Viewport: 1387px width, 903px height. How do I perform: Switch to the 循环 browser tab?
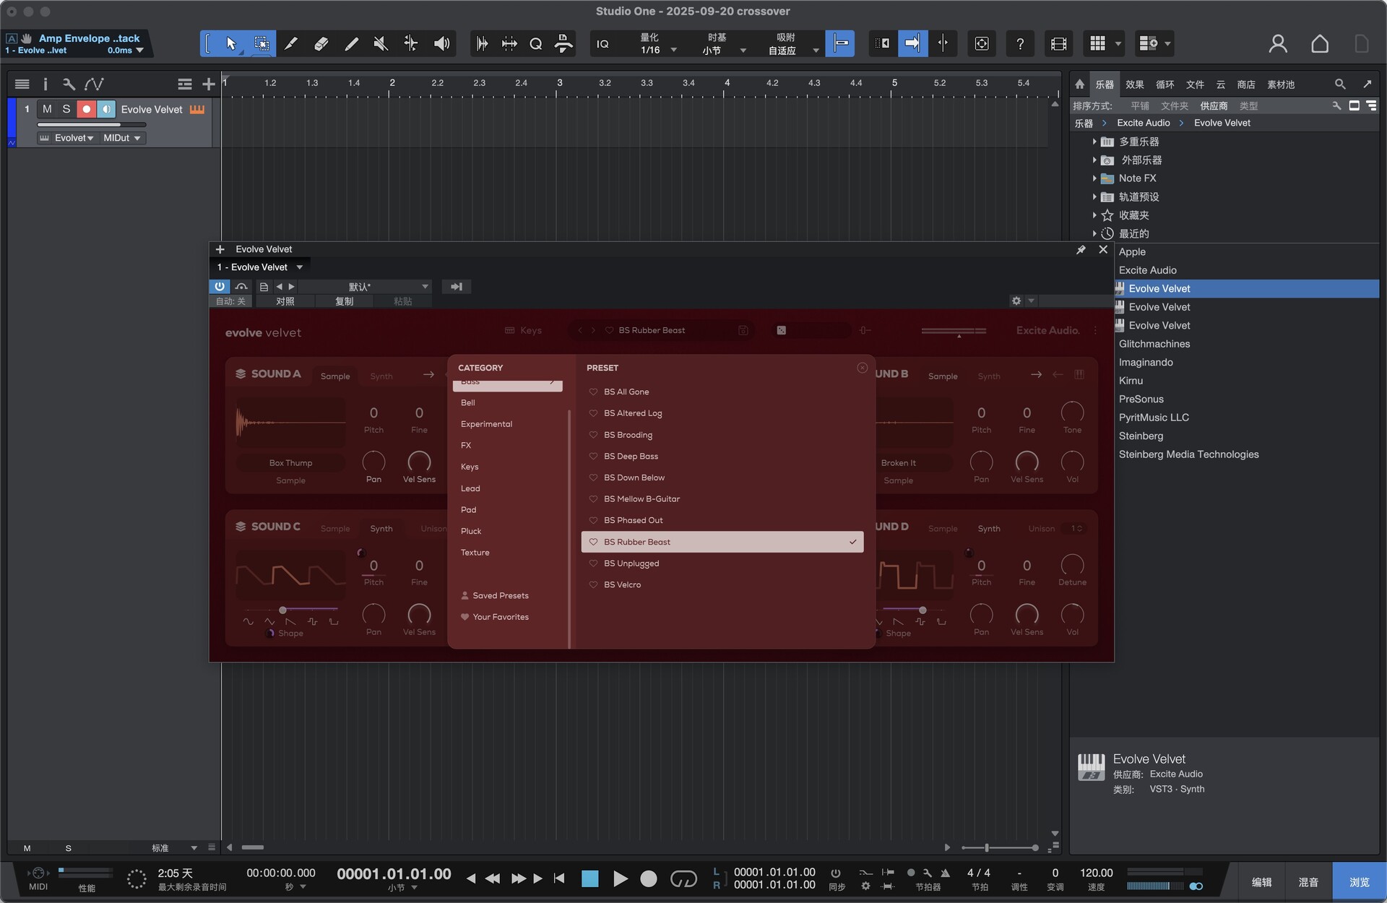1165,85
